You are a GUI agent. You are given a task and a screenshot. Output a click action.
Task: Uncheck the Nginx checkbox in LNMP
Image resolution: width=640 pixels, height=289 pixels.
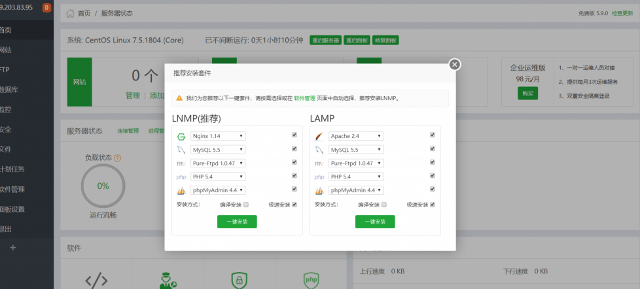(294, 135)
